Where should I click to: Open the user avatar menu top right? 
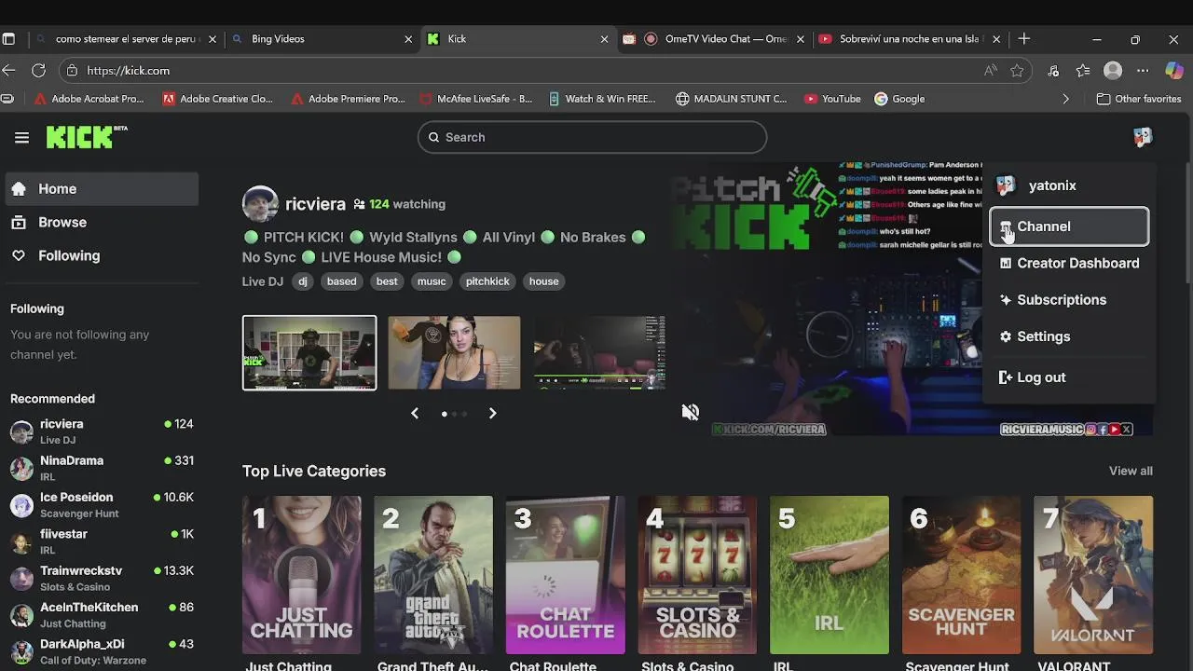click(1143, 137)
